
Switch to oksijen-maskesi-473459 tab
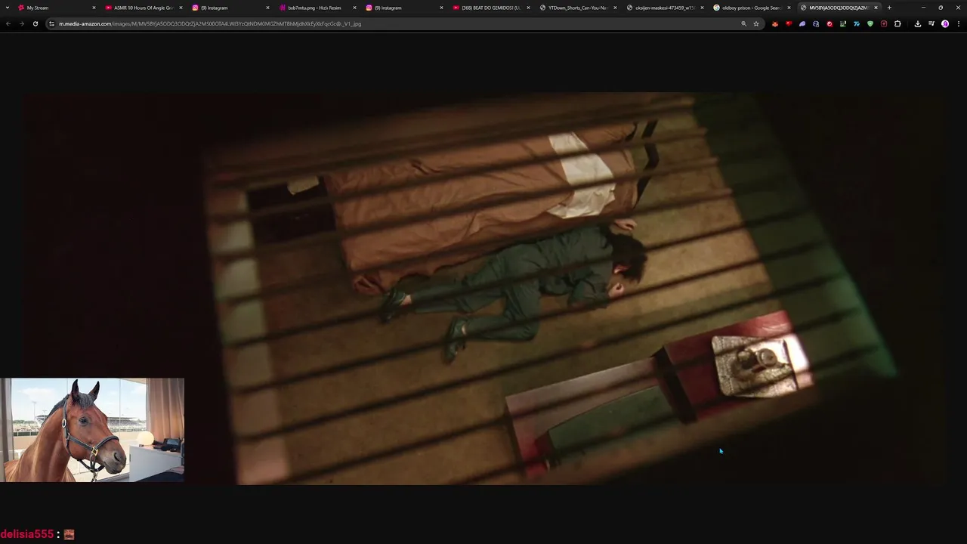pyautogui.click(x=665, y=8)
